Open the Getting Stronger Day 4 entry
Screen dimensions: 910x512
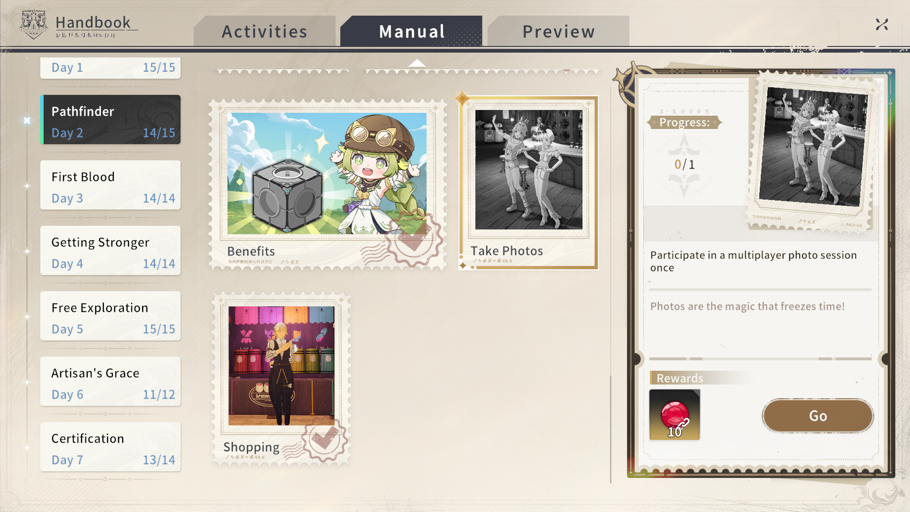[x=110, y=250]
